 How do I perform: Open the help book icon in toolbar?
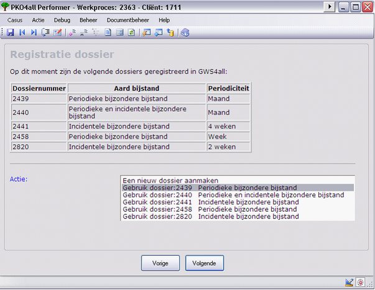185,32
